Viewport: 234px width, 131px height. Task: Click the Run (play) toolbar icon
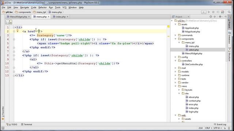(209, 12)
